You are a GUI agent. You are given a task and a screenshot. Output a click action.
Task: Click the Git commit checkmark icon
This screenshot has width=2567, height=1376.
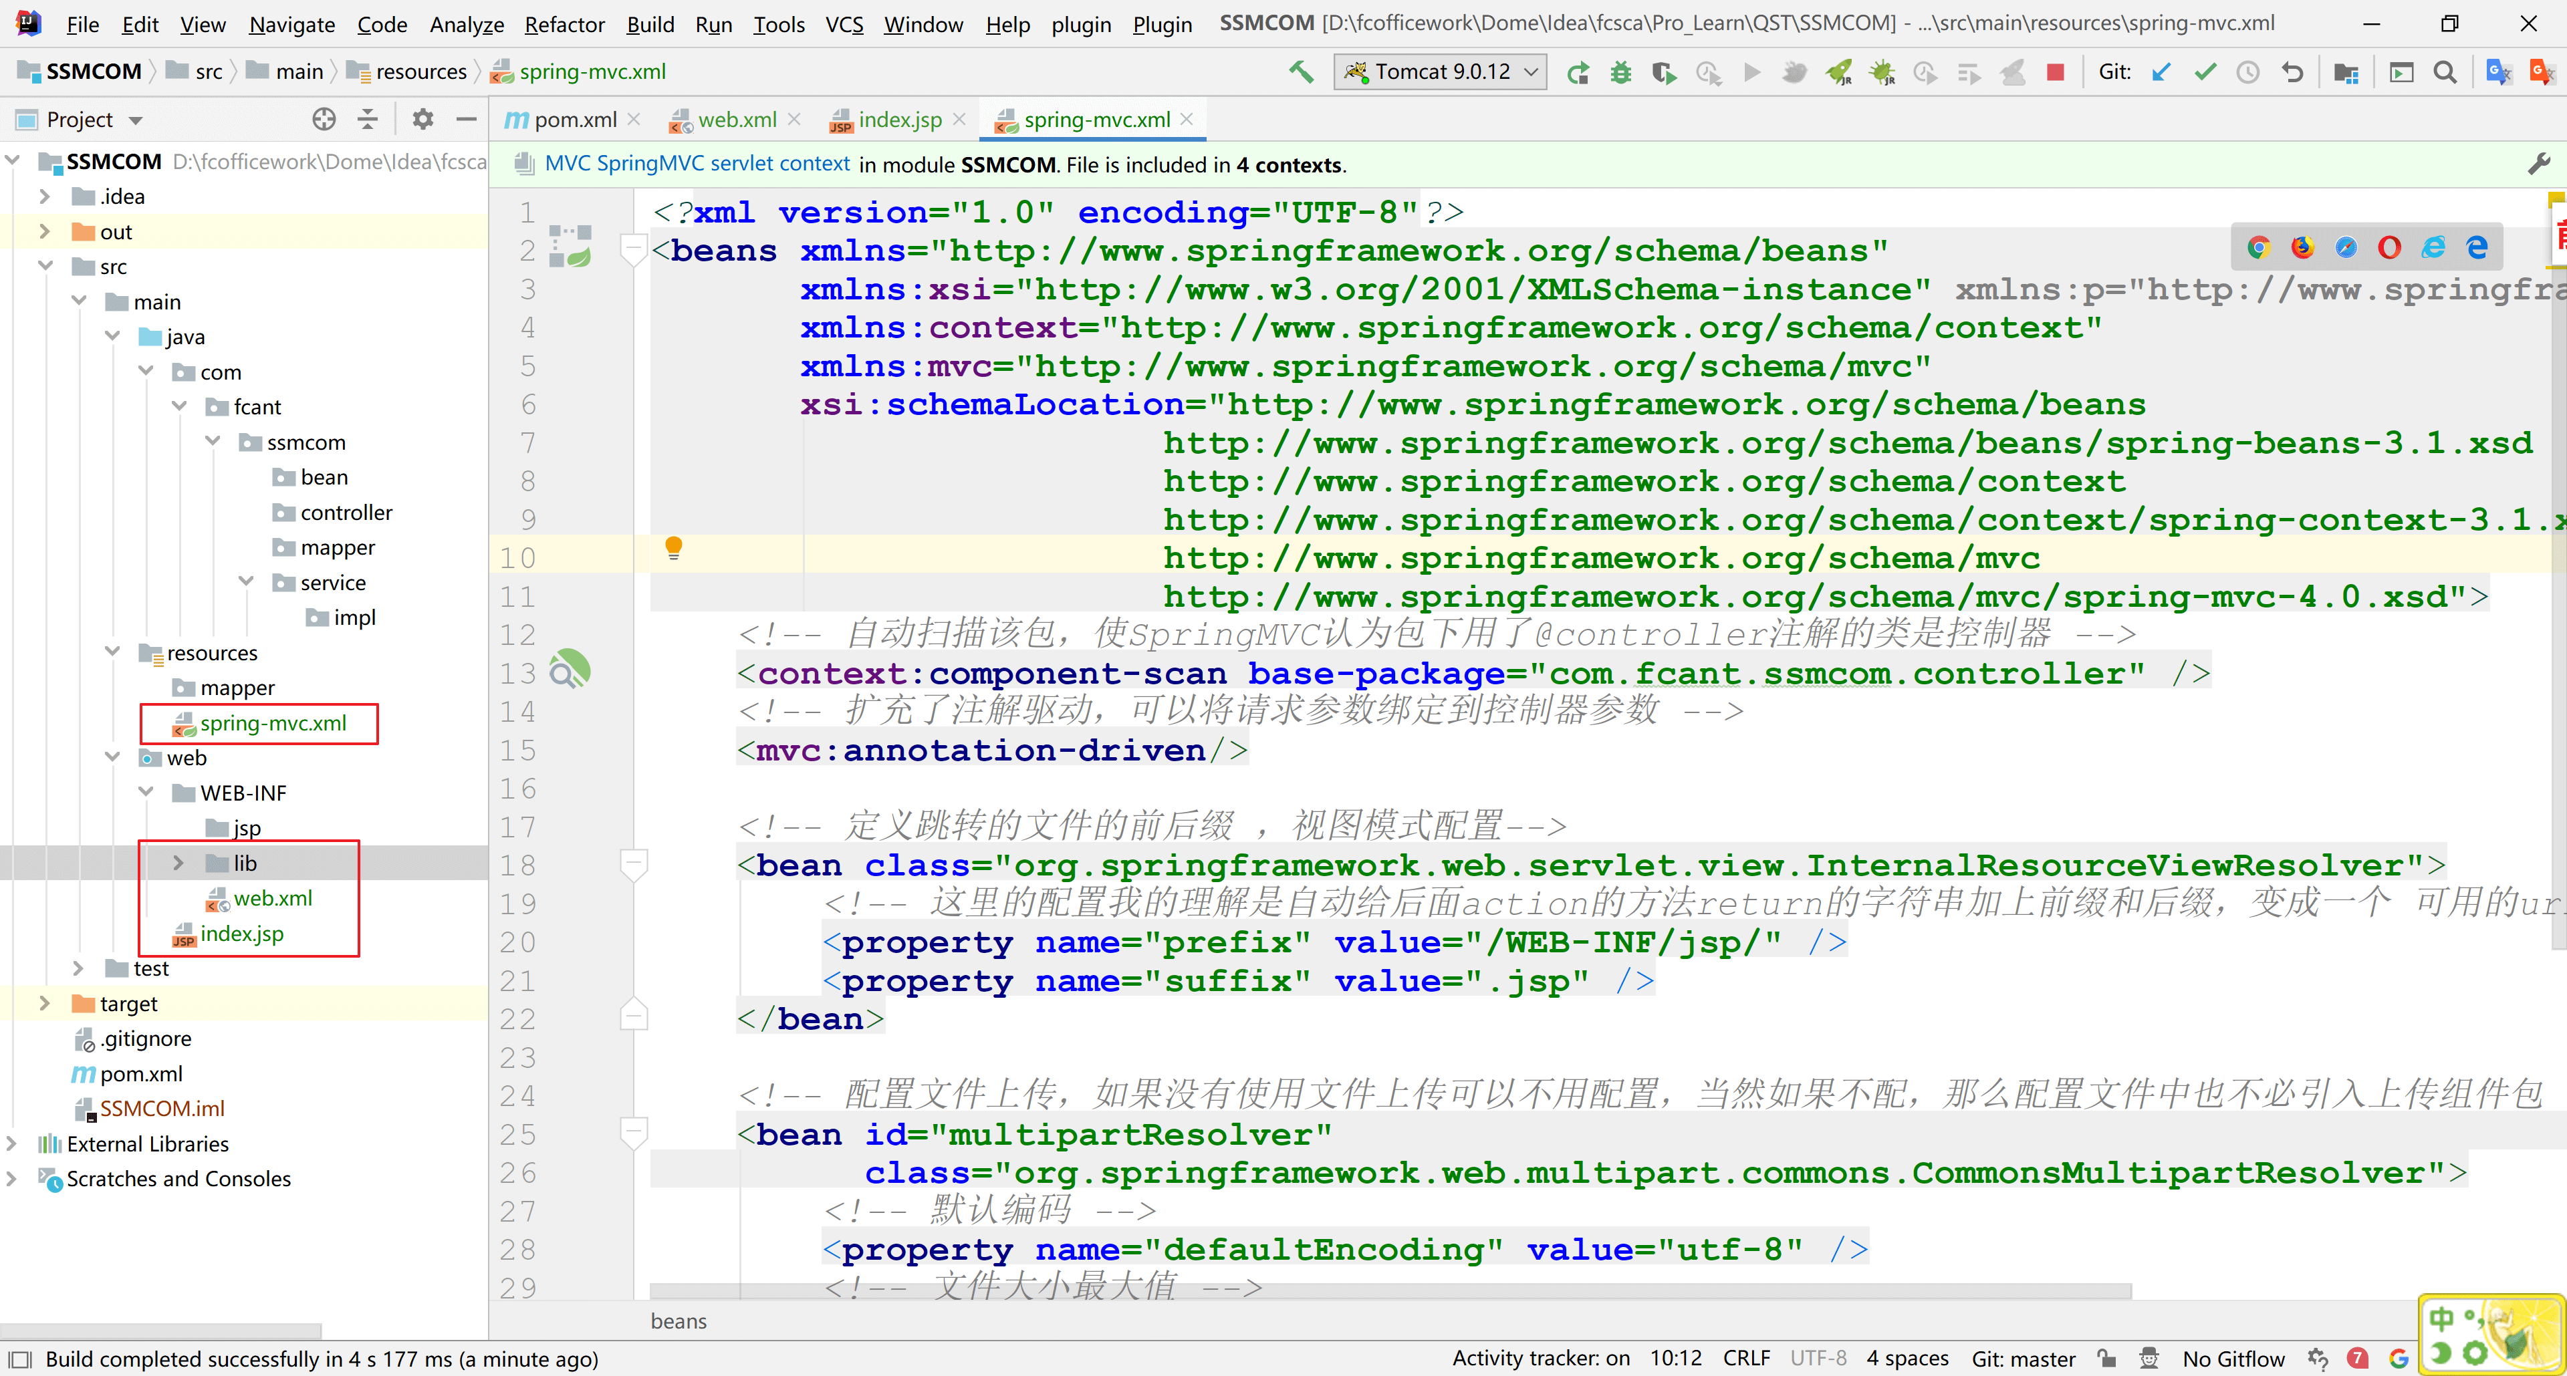2205,72
